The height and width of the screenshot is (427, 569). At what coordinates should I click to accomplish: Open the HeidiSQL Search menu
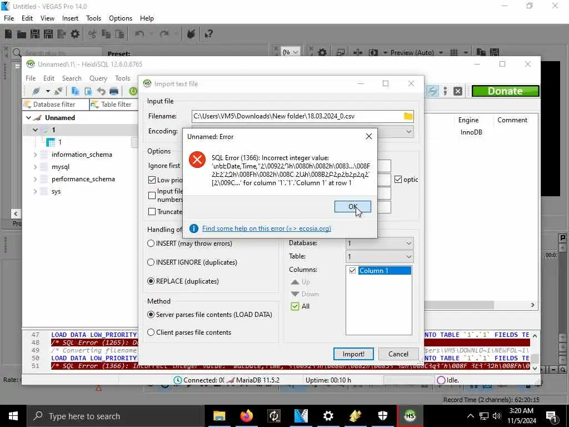72,78
